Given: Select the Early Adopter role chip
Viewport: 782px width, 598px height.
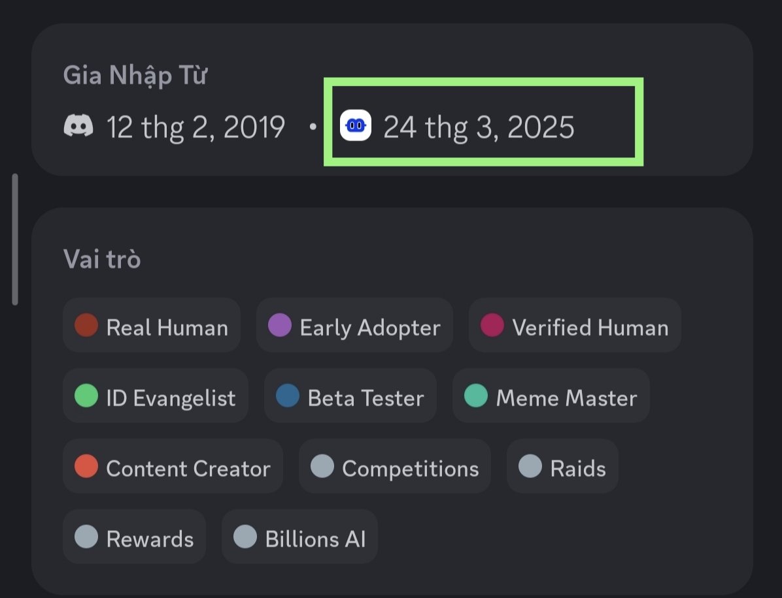Looking at the screenshot, I should pos(354,326).
